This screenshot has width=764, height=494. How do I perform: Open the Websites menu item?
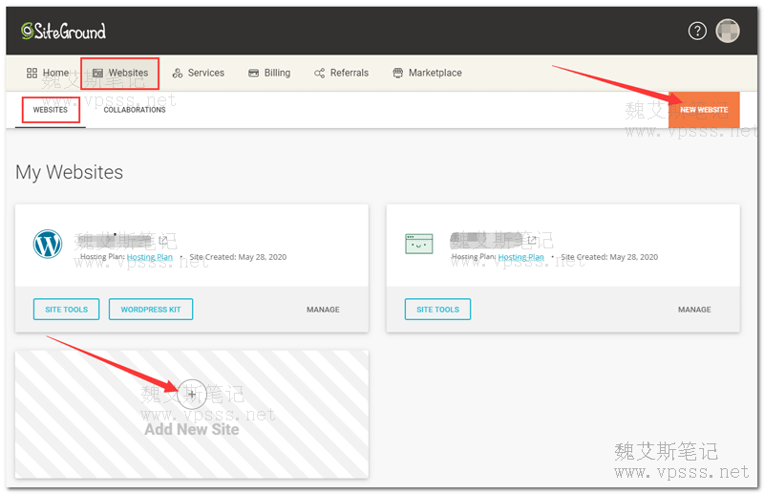(x=120, y=73)
